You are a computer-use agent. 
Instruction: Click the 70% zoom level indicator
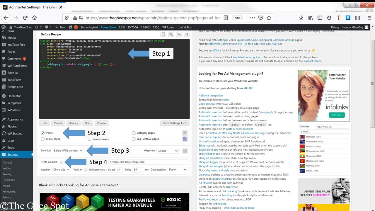pyautogui.click(x=237, y=18)
